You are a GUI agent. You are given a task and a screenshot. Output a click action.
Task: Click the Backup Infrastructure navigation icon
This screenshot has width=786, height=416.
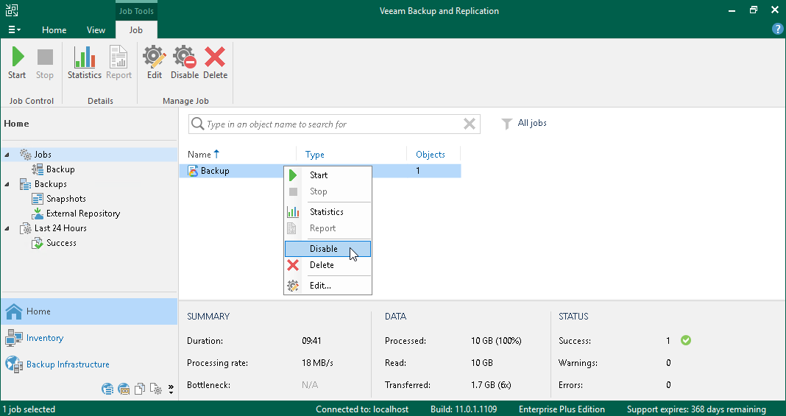pos(14,364)
